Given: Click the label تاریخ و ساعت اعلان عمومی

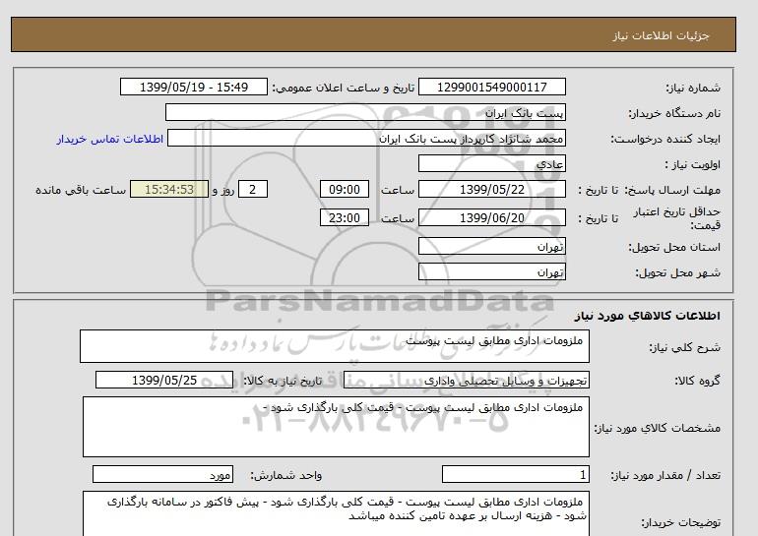Looking at the screenshot, I should (x=344, y=88).
